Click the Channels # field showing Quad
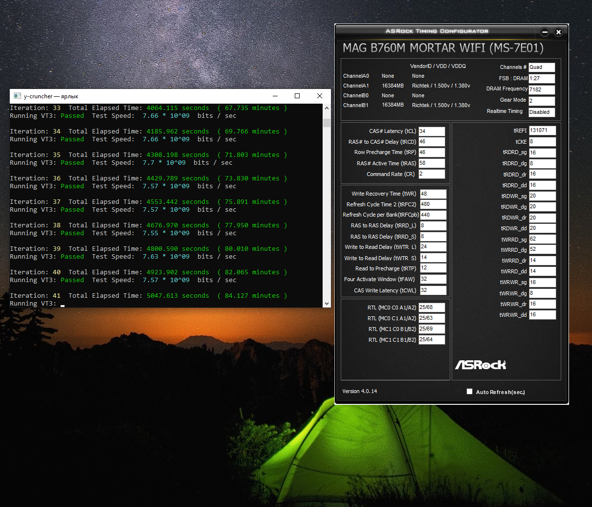This screenshot has height=507, width=592. 542,67
